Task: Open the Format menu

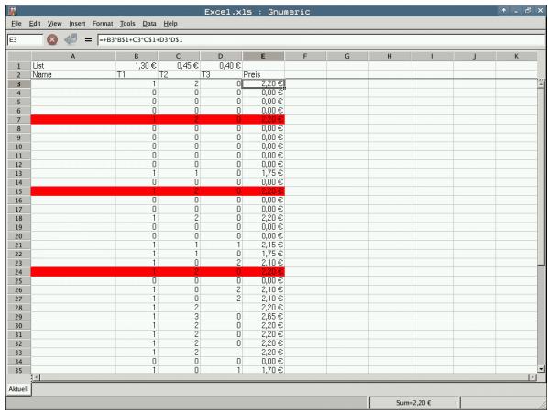Action: [103, 24]
